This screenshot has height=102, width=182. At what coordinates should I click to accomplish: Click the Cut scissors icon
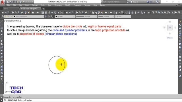tap(90, 12)
